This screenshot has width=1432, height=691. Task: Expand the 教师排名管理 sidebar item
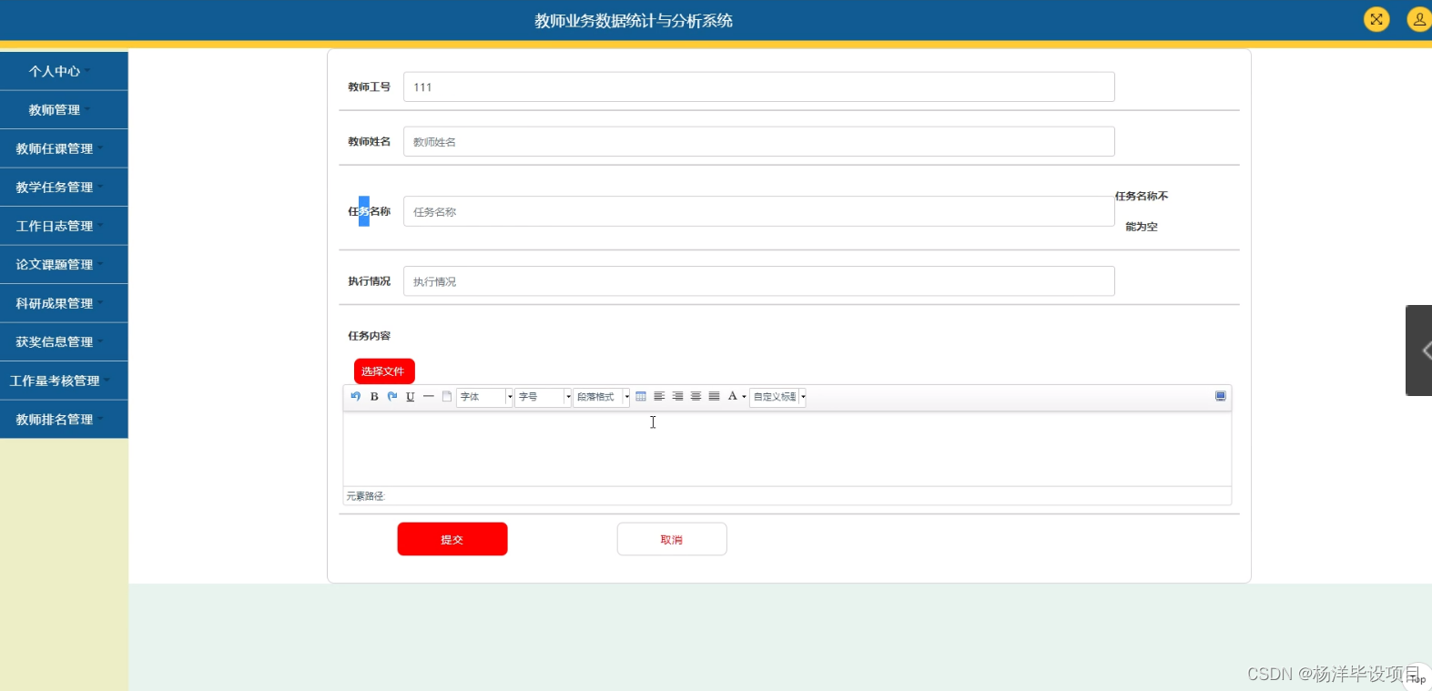[x=64, y=419]
